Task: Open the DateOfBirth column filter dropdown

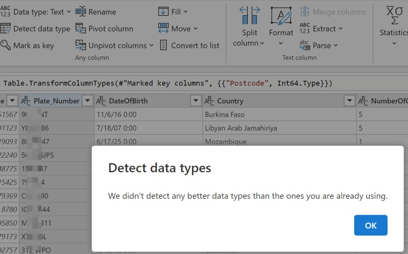Action: 196,101
